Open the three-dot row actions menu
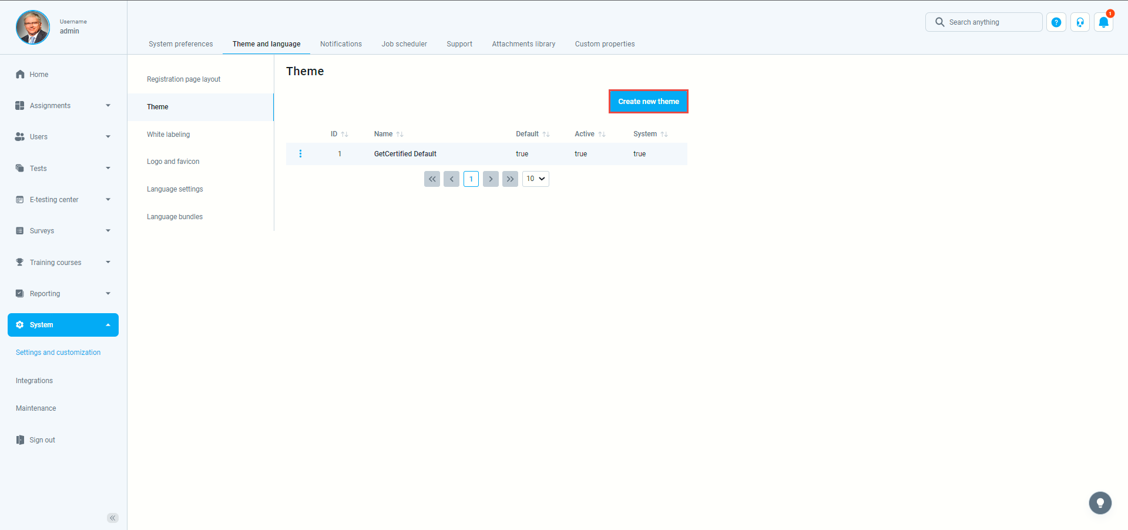The height and width of the screenshot is (530, 1128). point(300,154)
